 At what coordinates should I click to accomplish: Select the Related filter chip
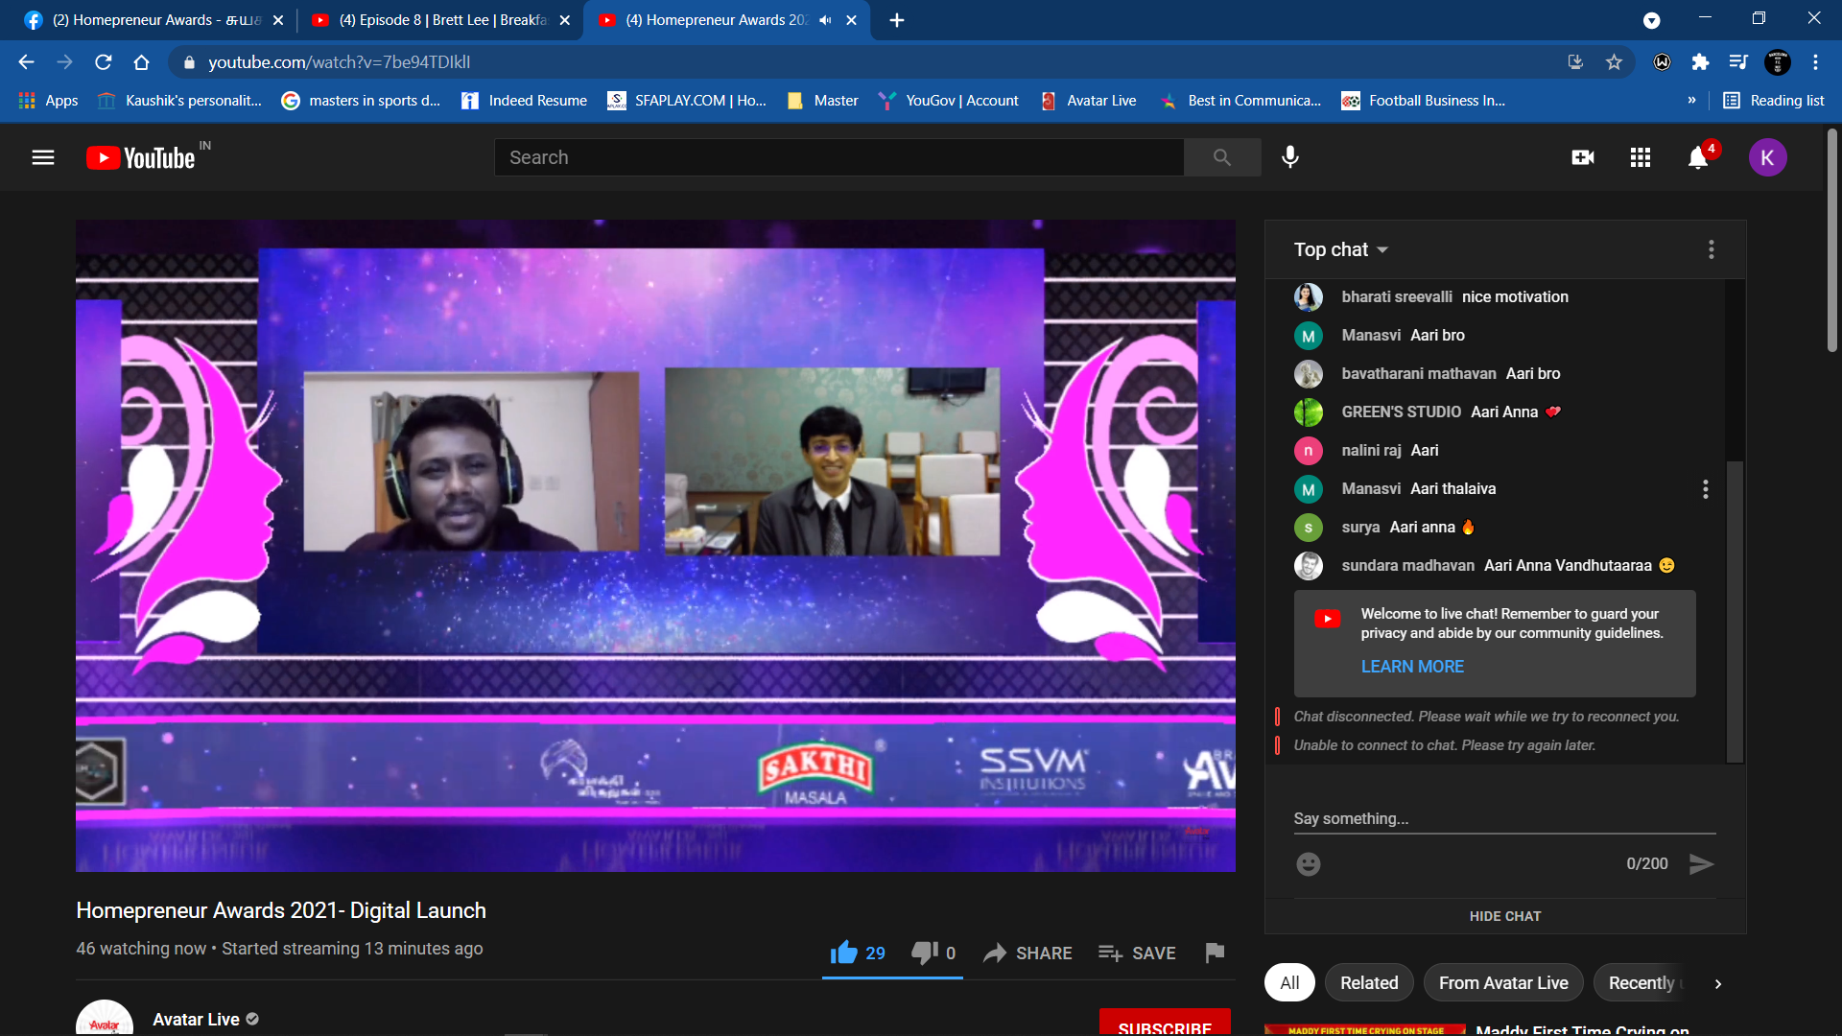click(x=1369, y=983)
